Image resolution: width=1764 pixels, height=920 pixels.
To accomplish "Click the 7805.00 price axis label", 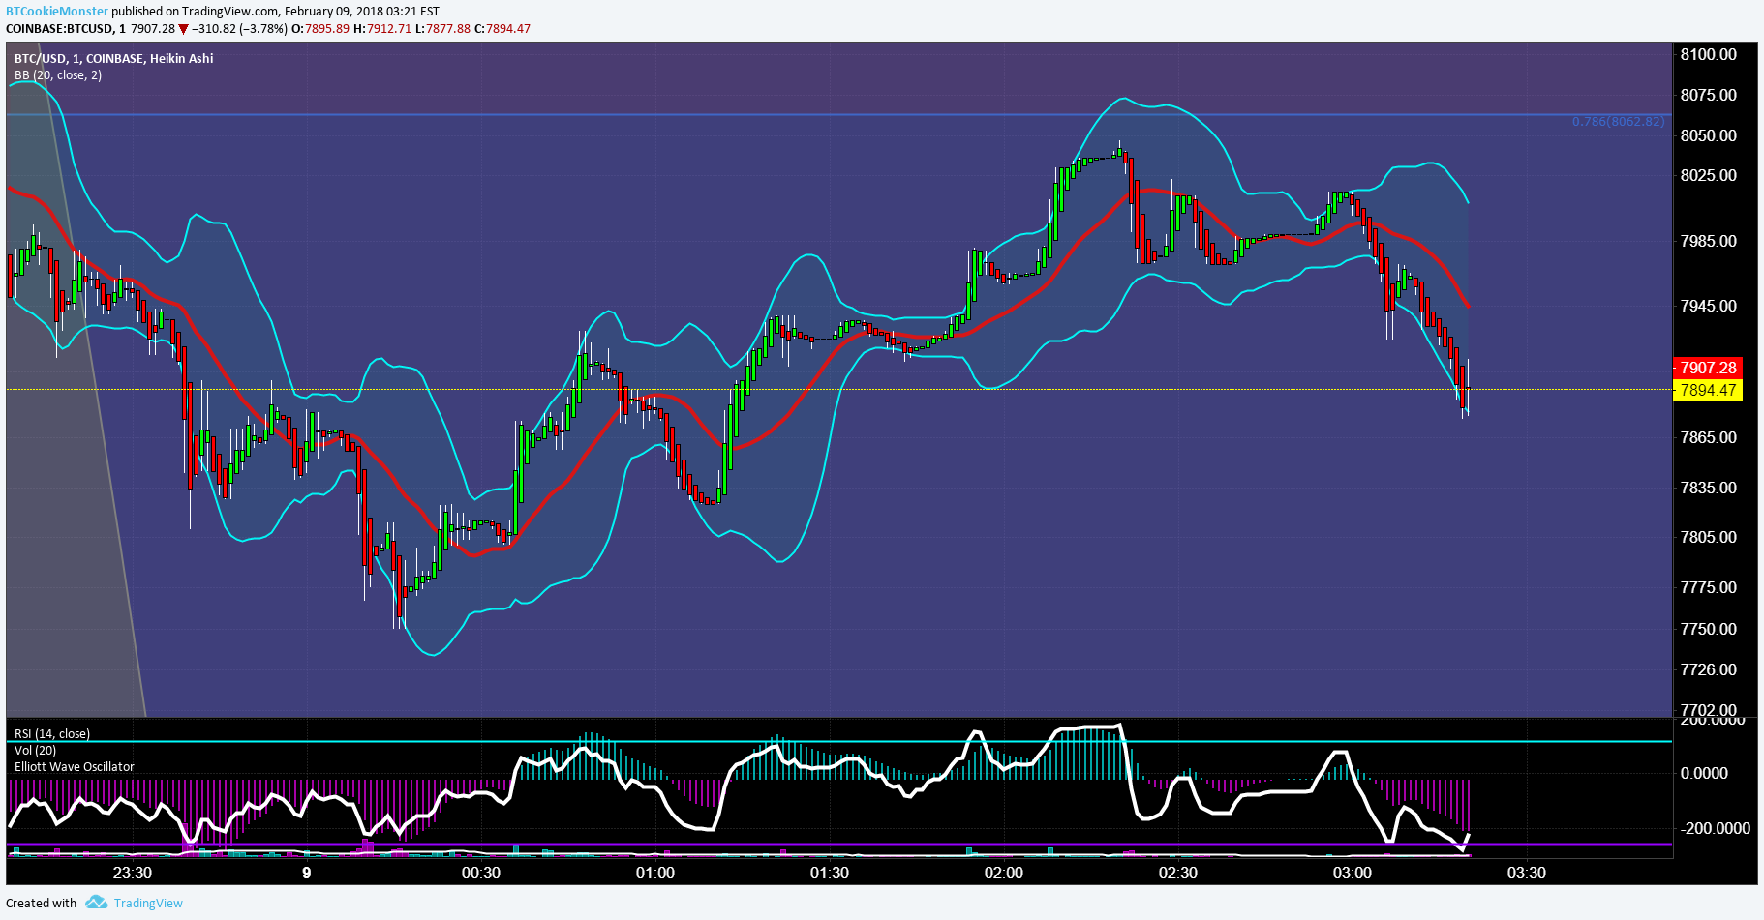I will (1709, 537).
